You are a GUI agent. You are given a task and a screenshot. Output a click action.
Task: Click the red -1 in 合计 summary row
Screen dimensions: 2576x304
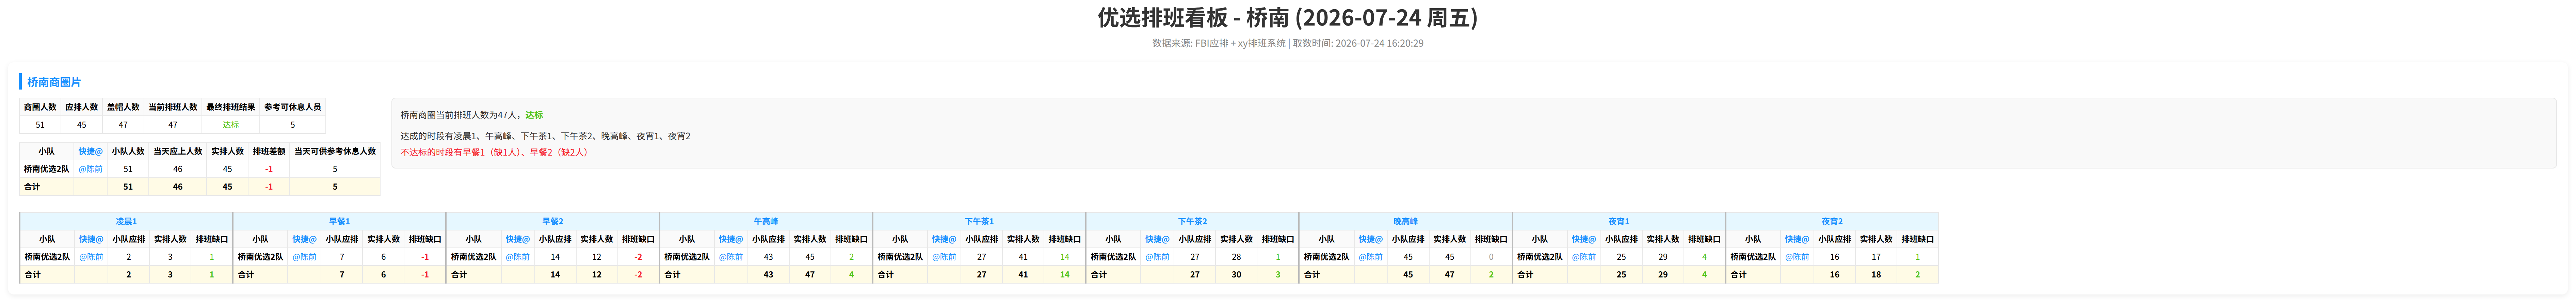[x=269, y=187]
